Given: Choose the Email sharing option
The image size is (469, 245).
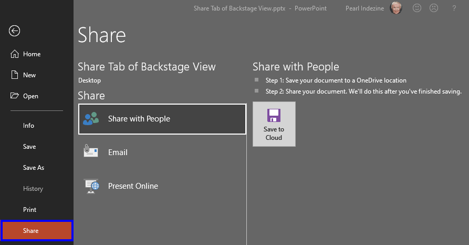Looking at the screenshot, I should coord(162,152).
